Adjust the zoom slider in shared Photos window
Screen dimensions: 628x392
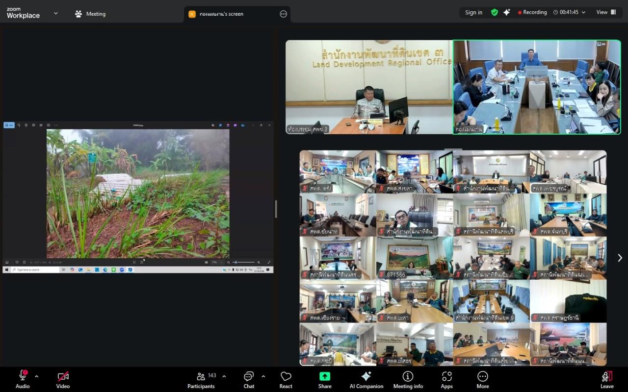click(244, 262)
